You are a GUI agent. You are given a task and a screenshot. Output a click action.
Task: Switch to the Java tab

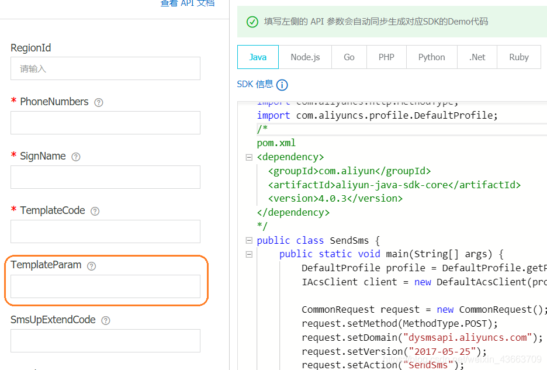click(258, 57)
